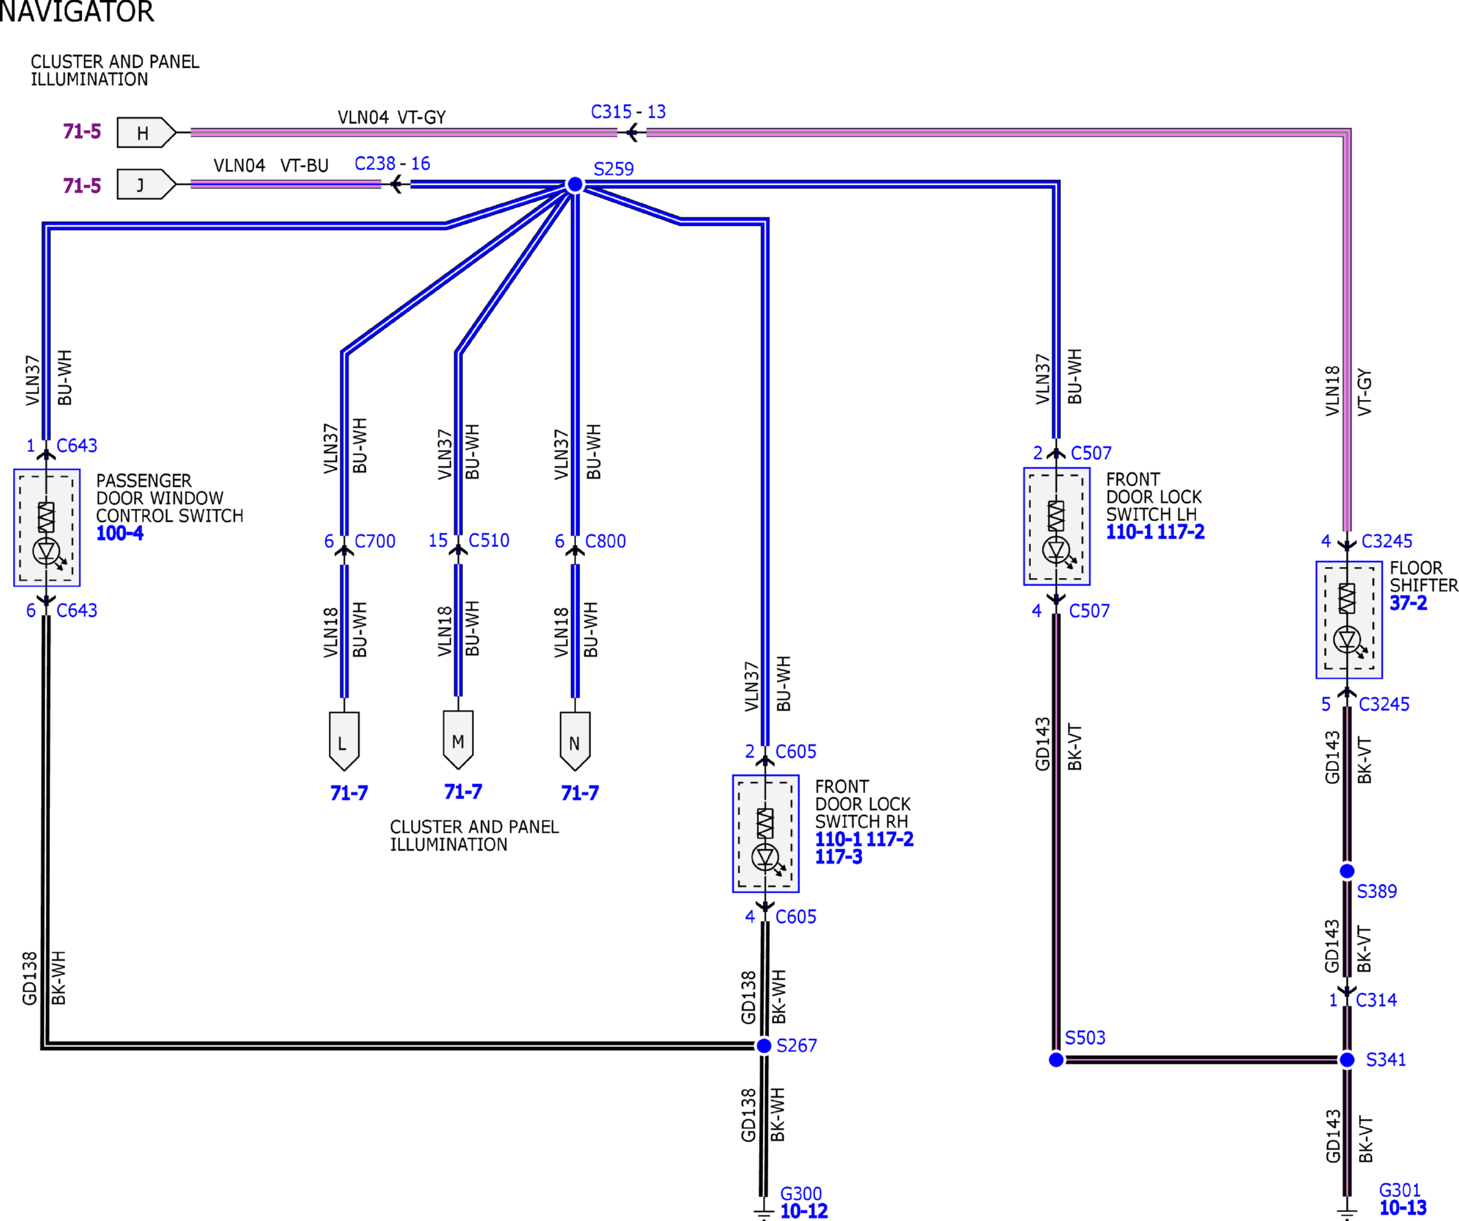Select the N off-page connector arrow
The height and width of the screenshot is (1221, 1459).
575,741
